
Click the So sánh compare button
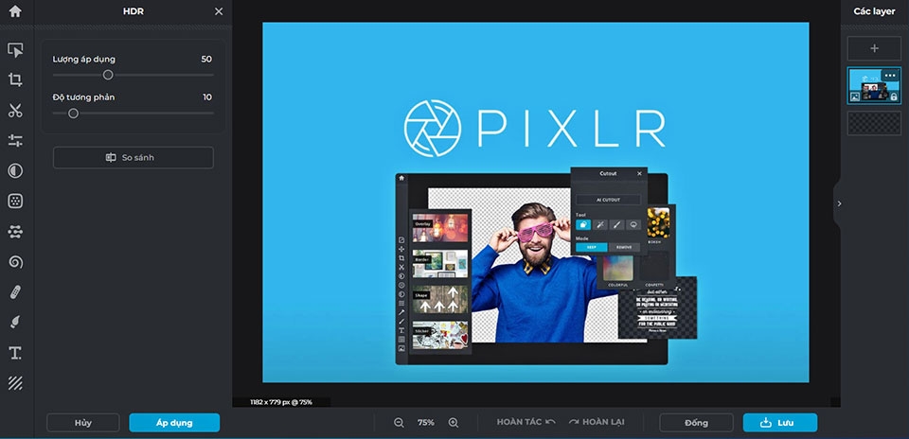pos(134,158)
